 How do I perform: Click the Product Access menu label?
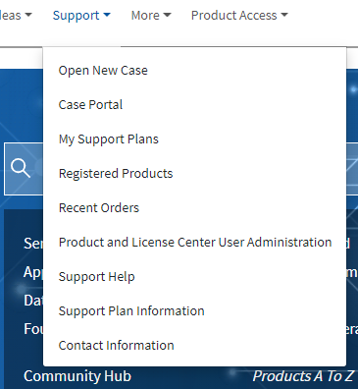(x=234, y=15)
